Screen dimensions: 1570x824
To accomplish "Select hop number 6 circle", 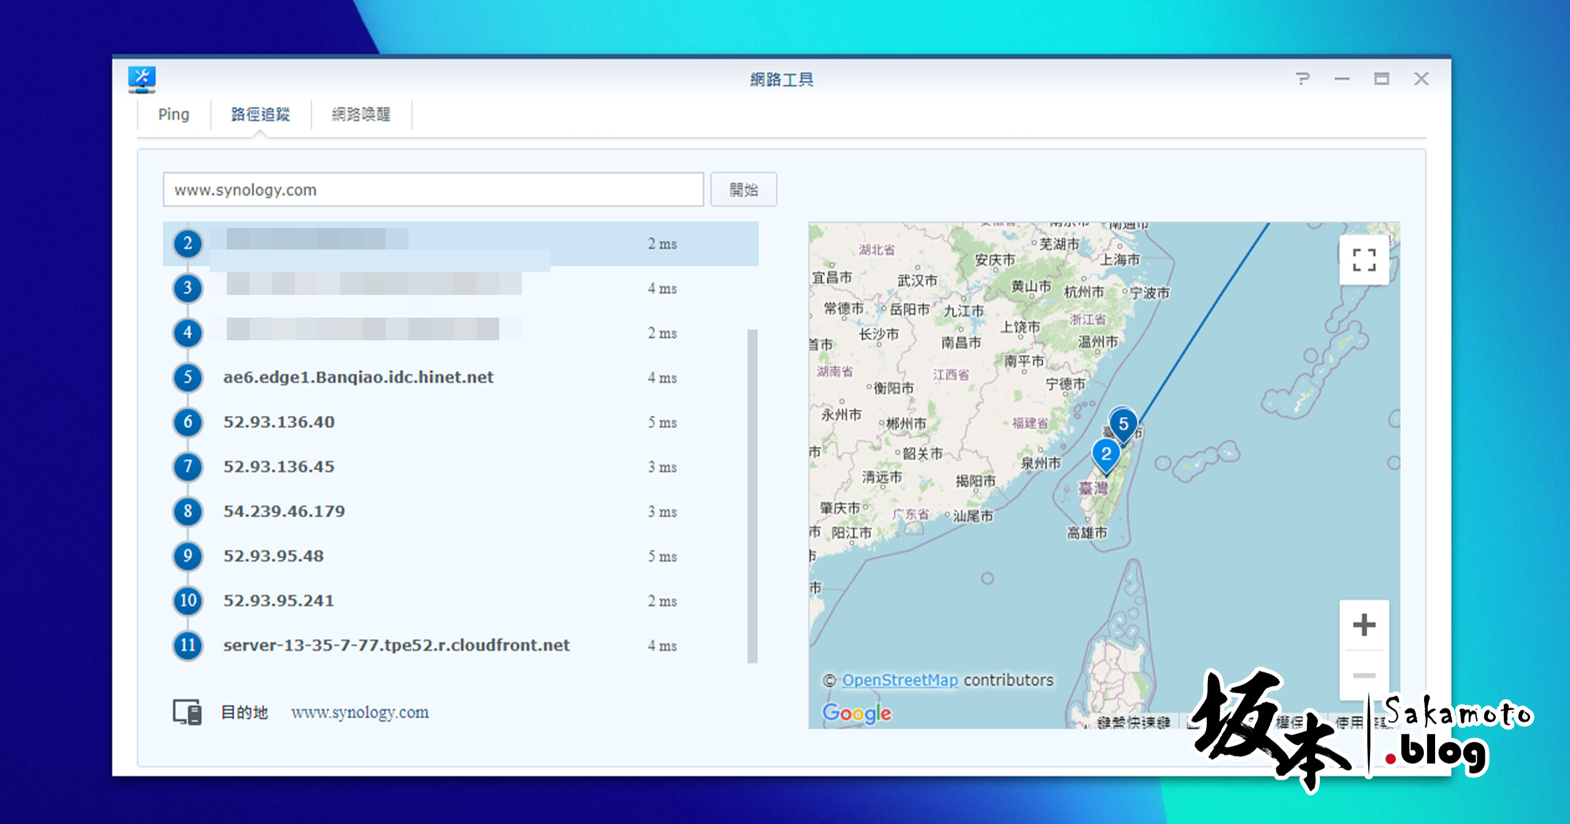I will point(188,422).
